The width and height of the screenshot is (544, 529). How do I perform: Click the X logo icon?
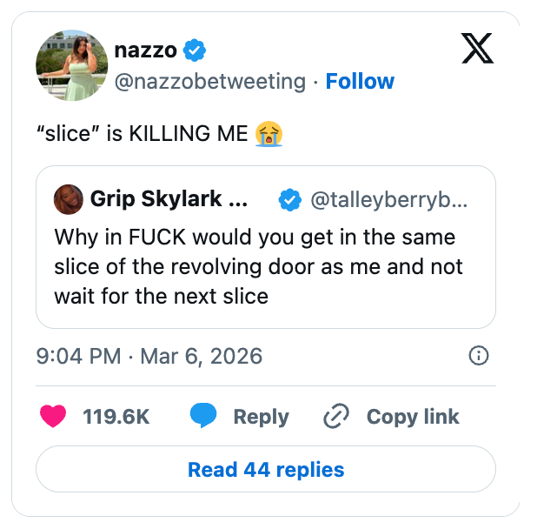(477, 50)
